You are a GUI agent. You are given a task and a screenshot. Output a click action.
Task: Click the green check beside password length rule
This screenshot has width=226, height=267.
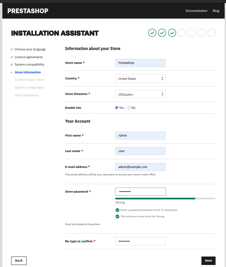pyautogui.click(x=117, y=210)
